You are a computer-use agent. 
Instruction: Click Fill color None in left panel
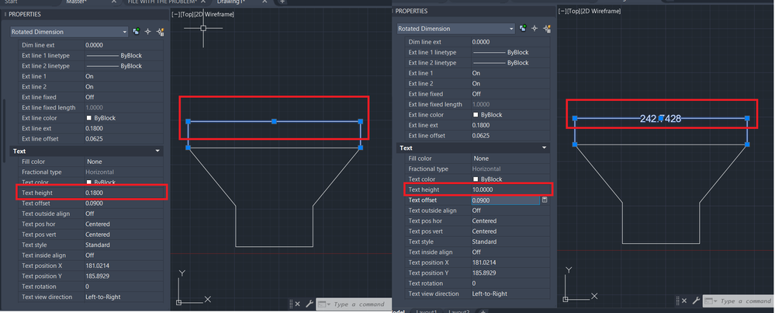(x=95, y=162)
